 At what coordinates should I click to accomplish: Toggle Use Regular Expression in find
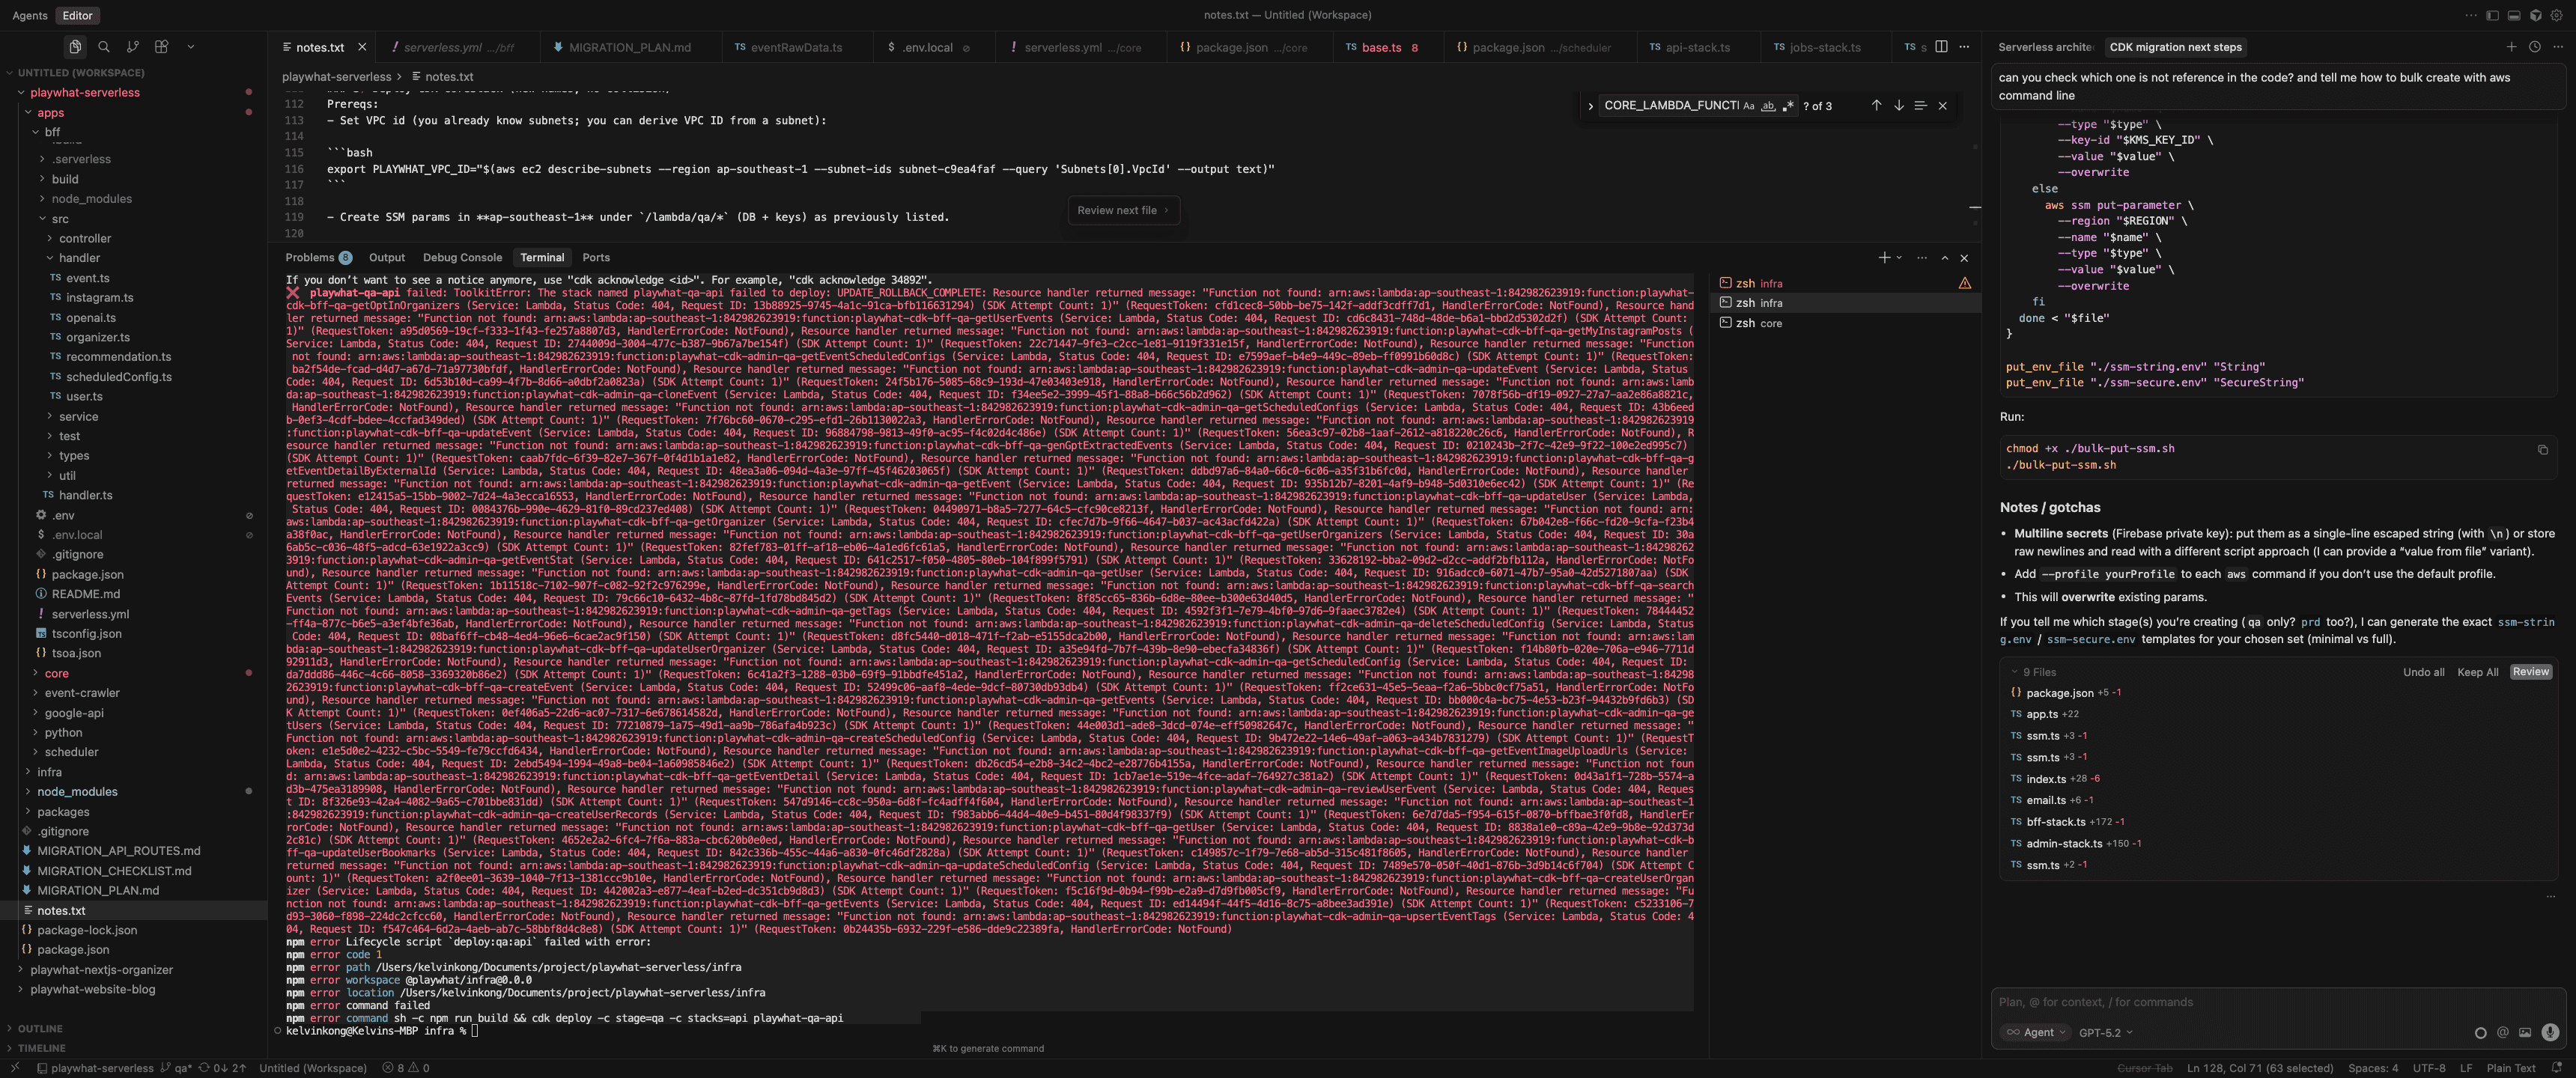[x=1788, y=106]
